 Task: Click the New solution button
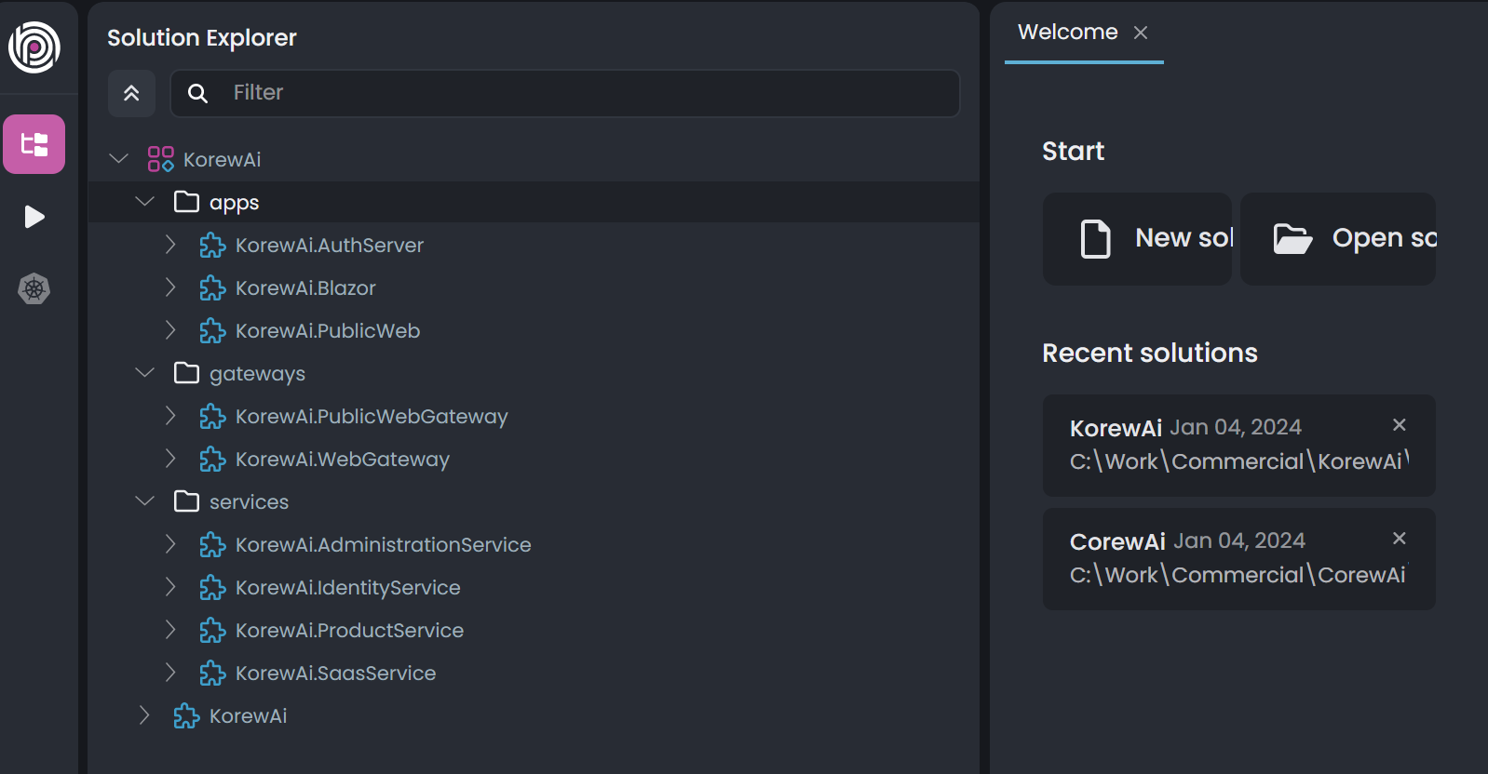[x=1138, y=239]
